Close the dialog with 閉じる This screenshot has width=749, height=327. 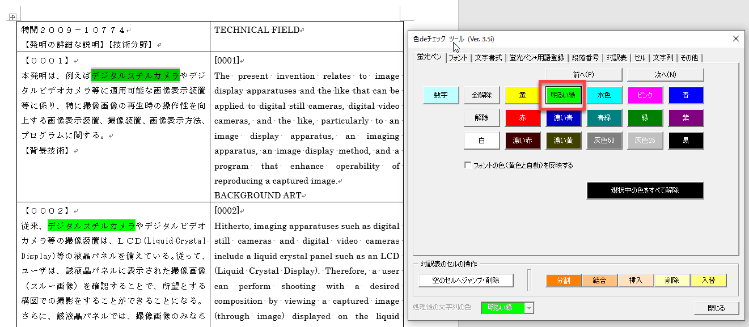pyautogui.click(x=716, y=308)
